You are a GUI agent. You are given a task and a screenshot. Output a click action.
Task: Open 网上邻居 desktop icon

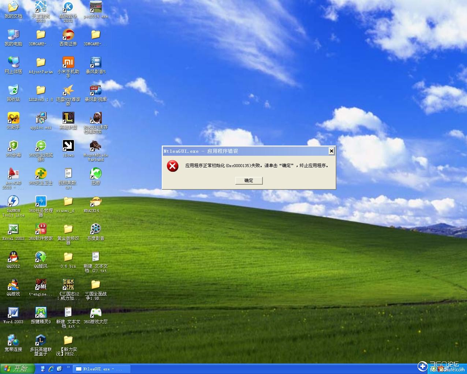pos(13,65)
